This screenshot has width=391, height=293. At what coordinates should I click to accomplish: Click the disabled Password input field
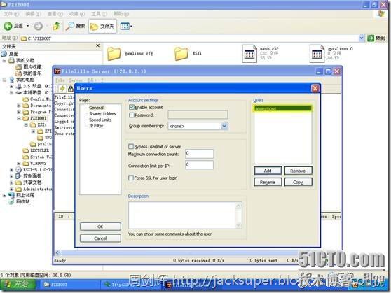pos(198,115)
